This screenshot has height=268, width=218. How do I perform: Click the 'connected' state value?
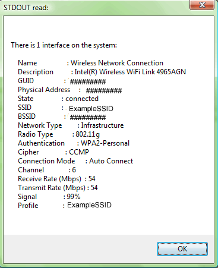point(82,99)
